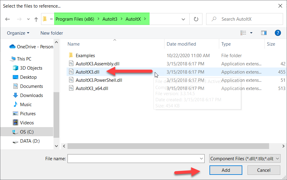This screenshot has width=287, height=180.
Task: Click the File name input field
Action: pyautogui.click(x=134, y=158)
